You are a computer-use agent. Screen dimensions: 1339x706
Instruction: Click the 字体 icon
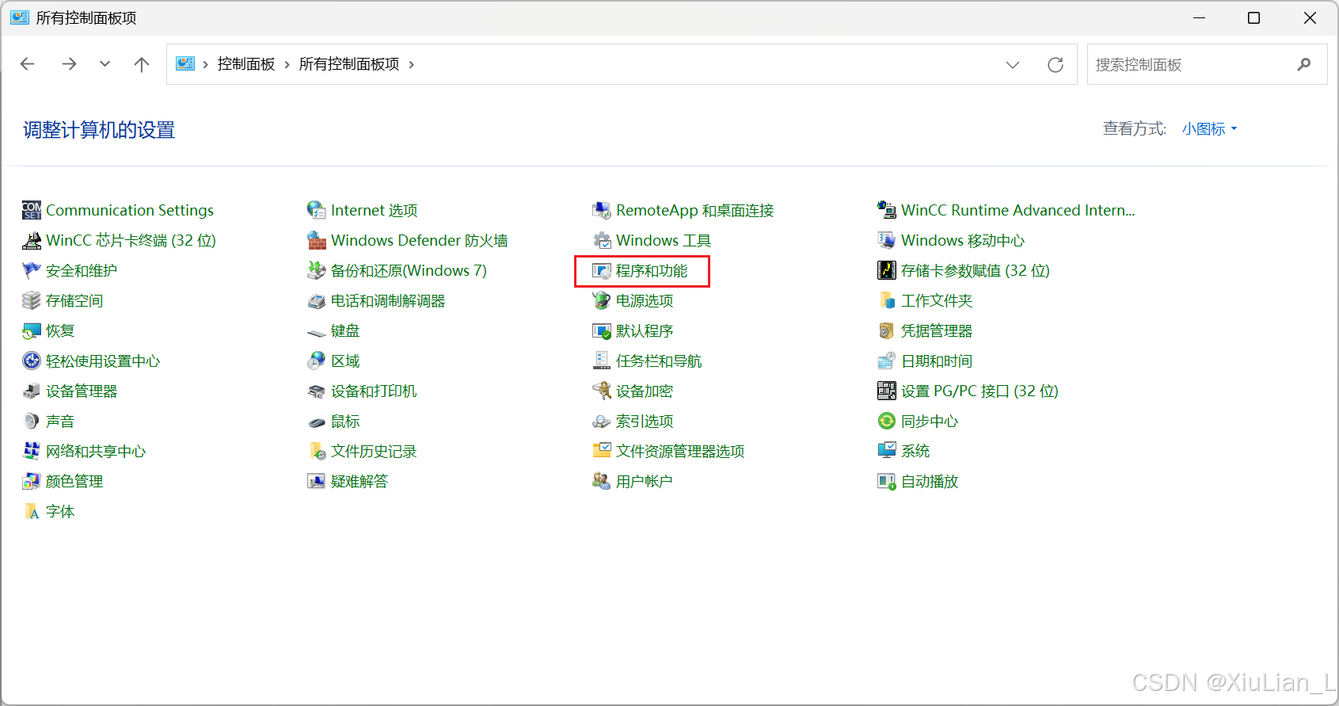point(32,511)
